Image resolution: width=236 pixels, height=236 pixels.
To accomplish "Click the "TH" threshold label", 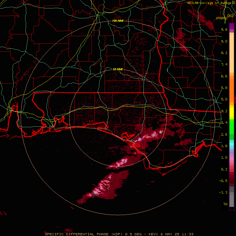I will point(225,204).
